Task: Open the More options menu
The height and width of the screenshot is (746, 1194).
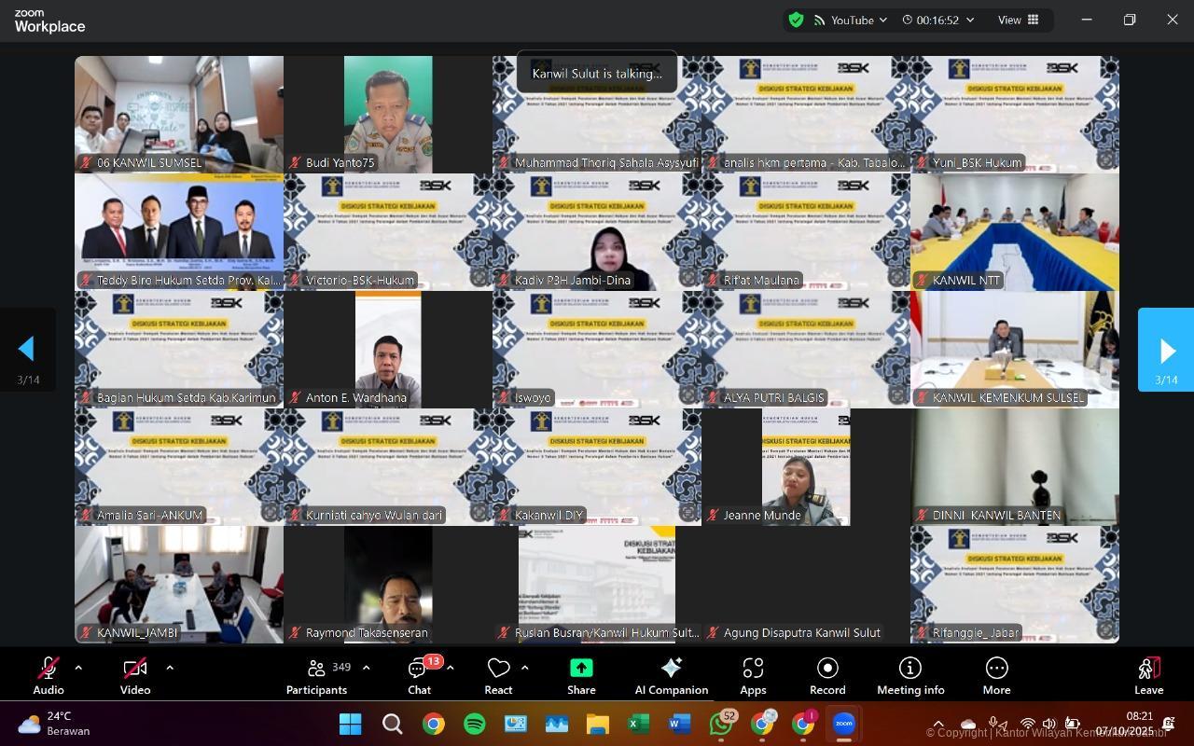Action: pyautogui.click(x=996, y=677)
